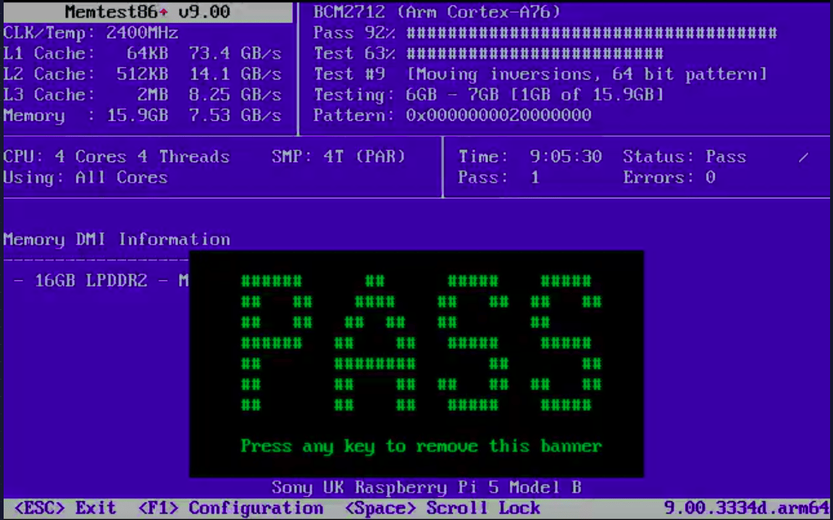
Task: Select the L1 Cache 64KB row
Action: [143, 54]
